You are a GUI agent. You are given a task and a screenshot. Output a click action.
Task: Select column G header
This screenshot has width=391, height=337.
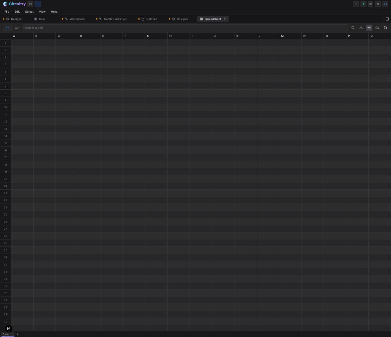[156, 36]
